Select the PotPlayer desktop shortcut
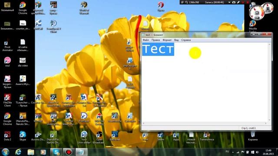 (x=84, y=117)
